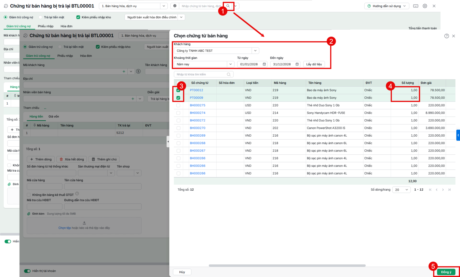Open the keyboard shortcuts icon in the top bar
Screen dimensions: 460x277
coord(416,6)
